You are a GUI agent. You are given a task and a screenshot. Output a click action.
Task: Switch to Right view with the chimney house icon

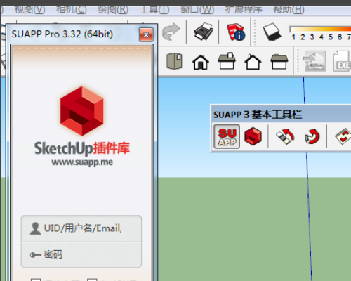(227, 61)
